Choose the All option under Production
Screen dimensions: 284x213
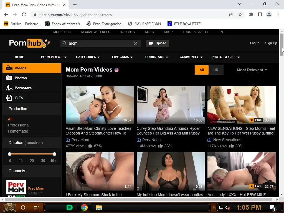(10, 119)
